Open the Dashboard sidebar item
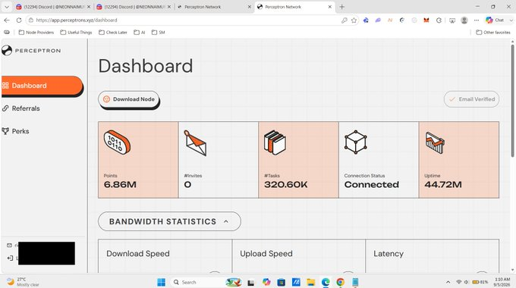516x288 pixels. pyautogui.click(x=42, y=86)
